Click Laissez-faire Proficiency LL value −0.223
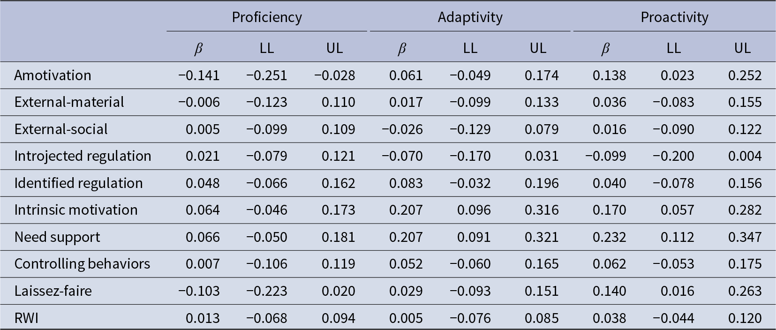776x330 pixels. (267, 291)
